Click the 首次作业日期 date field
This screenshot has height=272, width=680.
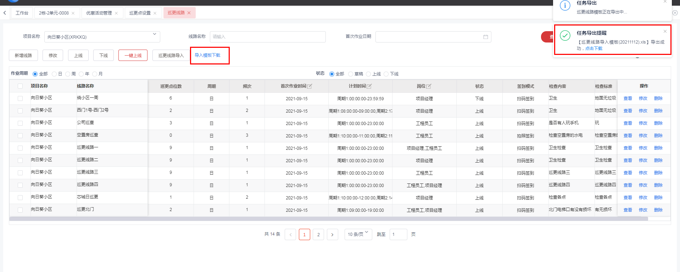[433, 37]
